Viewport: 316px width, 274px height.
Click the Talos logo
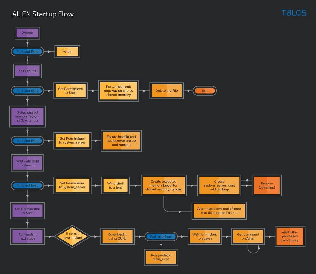coord(294,13)
